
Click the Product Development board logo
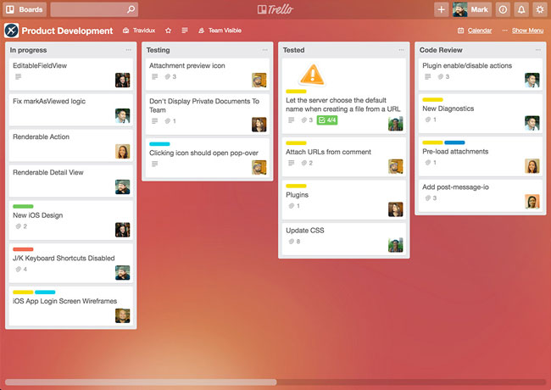pos(11,31)
